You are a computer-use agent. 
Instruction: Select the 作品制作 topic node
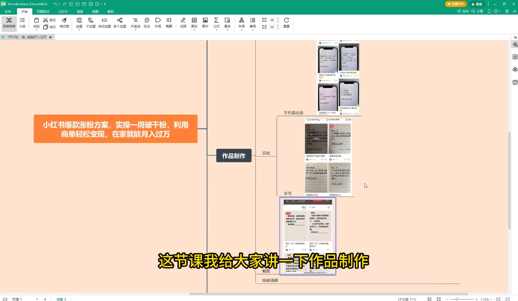point(234,156)
